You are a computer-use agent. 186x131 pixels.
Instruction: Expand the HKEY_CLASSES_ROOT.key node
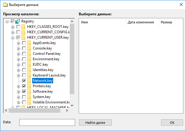click(13, 27)
